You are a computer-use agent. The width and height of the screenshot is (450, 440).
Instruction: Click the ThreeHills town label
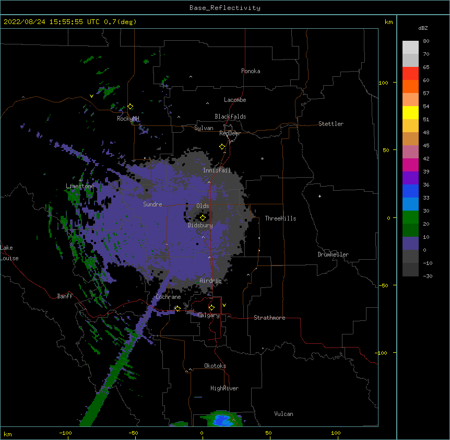click(x=281, y=218)
